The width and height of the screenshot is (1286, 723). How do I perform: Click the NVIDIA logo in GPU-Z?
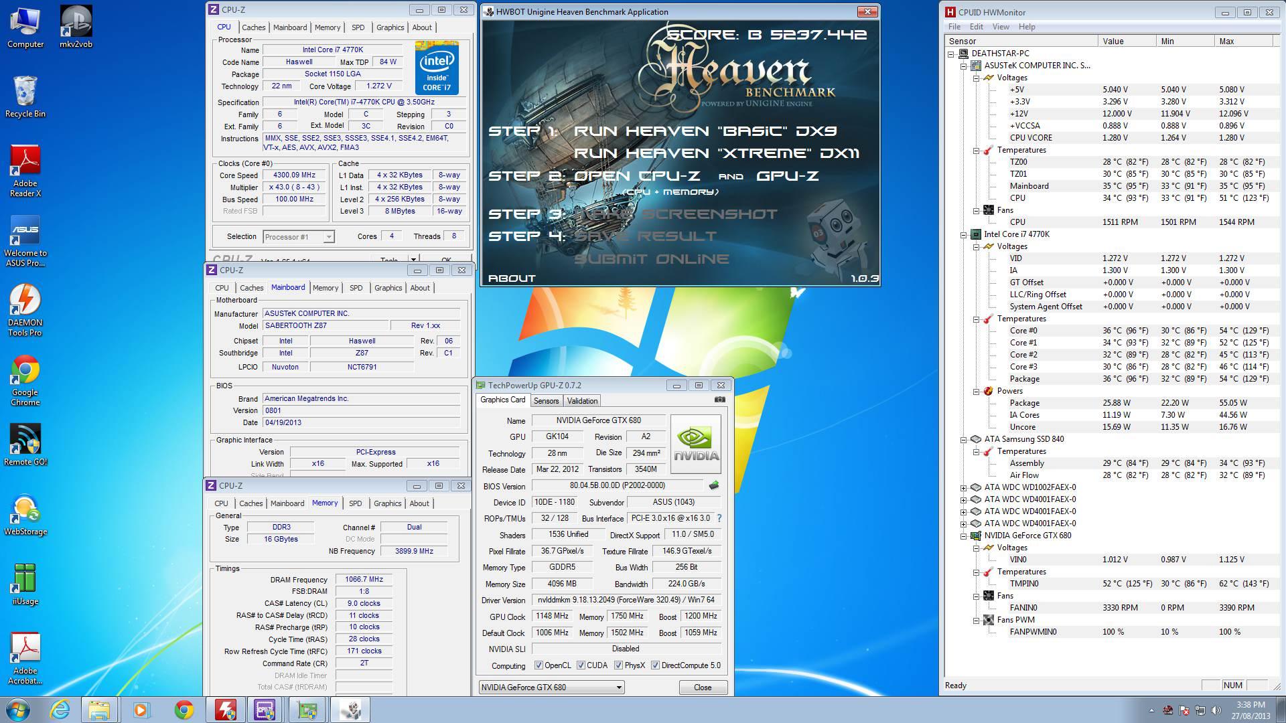pyautogui.click(x=696, y=444)
